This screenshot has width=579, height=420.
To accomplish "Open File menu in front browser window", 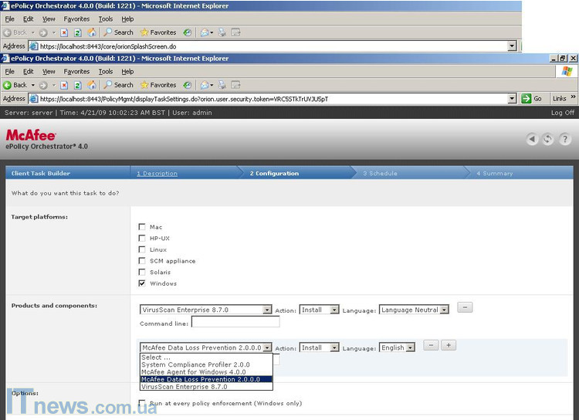I will (9, 71).
